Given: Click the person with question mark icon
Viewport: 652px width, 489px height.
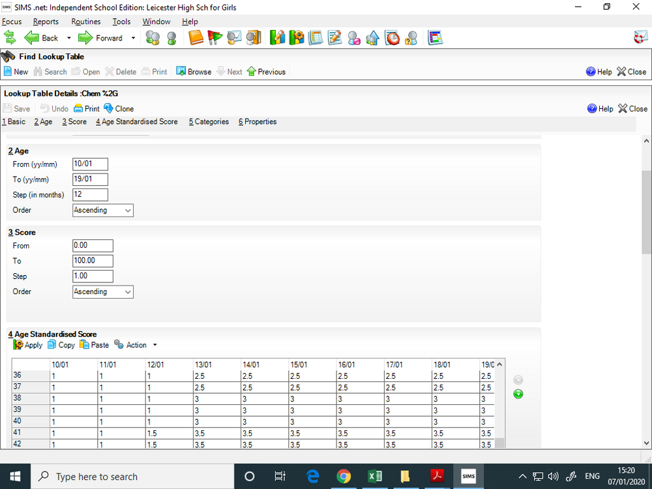Looking at the screenshot, I should [411, 38].
